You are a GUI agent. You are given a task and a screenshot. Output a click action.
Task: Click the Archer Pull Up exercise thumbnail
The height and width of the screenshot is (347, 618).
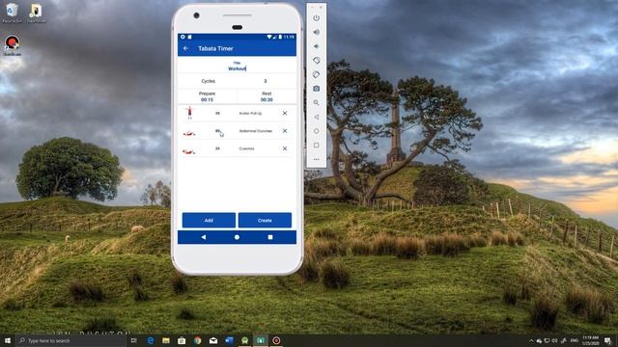189,113
